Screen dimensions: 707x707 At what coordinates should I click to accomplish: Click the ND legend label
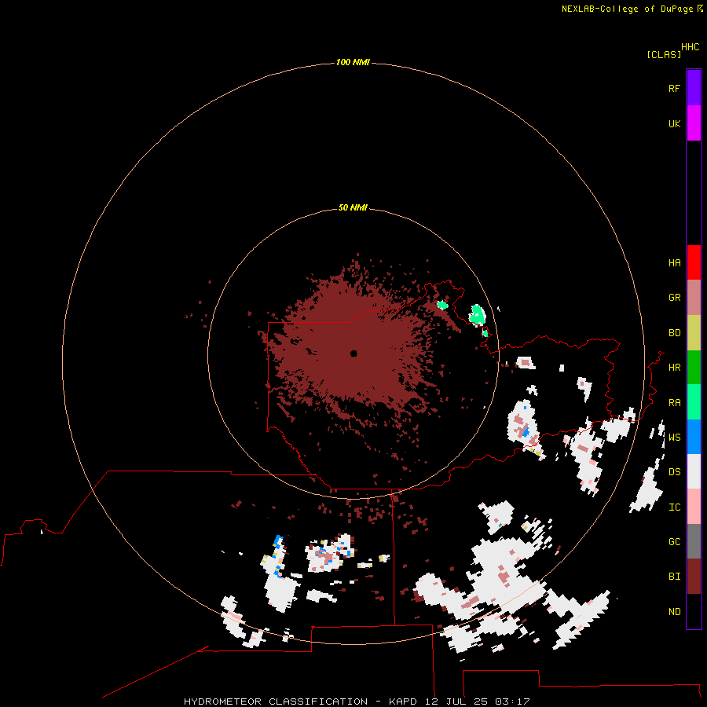(674, 611)
